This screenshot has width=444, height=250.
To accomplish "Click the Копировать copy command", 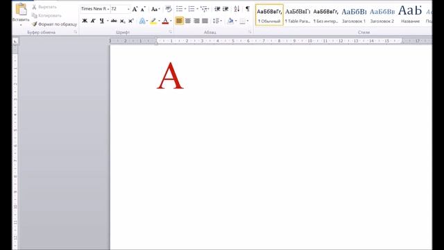I will click(x=46, y=15).
